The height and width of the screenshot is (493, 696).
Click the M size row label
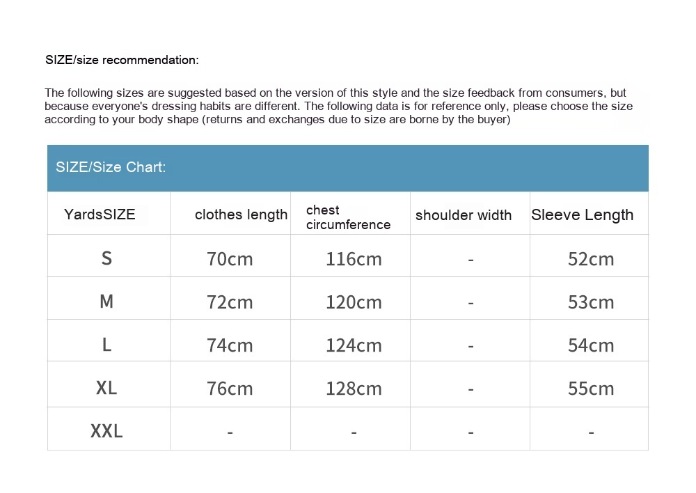(x=106, y=302)
